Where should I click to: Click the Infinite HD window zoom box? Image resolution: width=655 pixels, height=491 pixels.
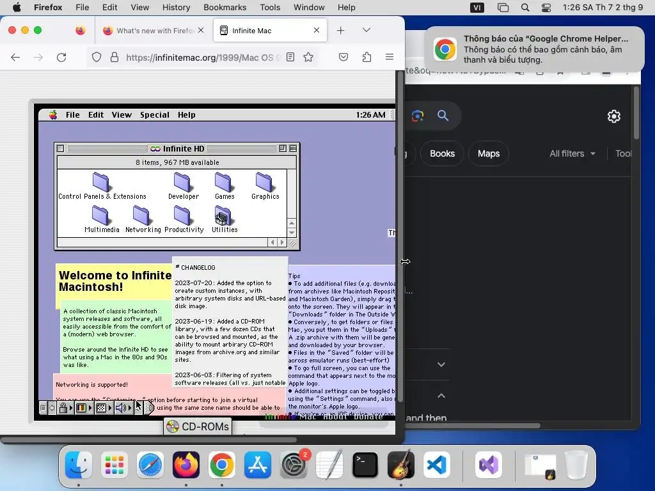[x=283, y=148]
